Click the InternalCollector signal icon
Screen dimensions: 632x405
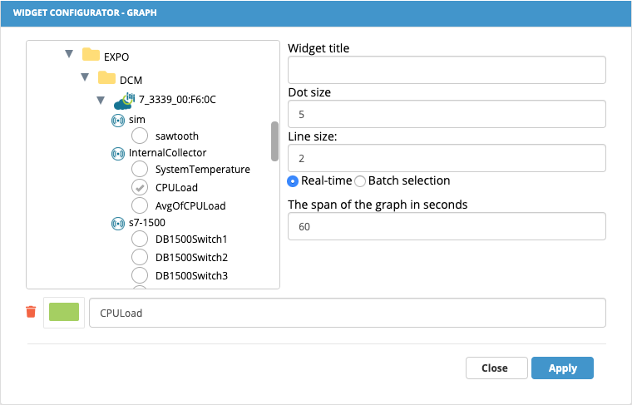click(x=118, y=154)
